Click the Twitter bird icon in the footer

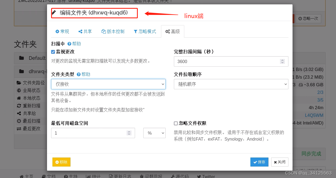[x=199, y=176]
